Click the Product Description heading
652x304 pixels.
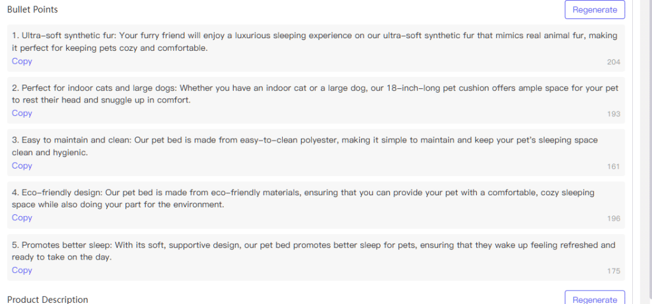point(47,300)
